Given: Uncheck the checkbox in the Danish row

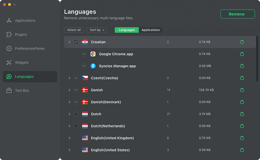Looking at the screenshot, I should pos(76,90).
